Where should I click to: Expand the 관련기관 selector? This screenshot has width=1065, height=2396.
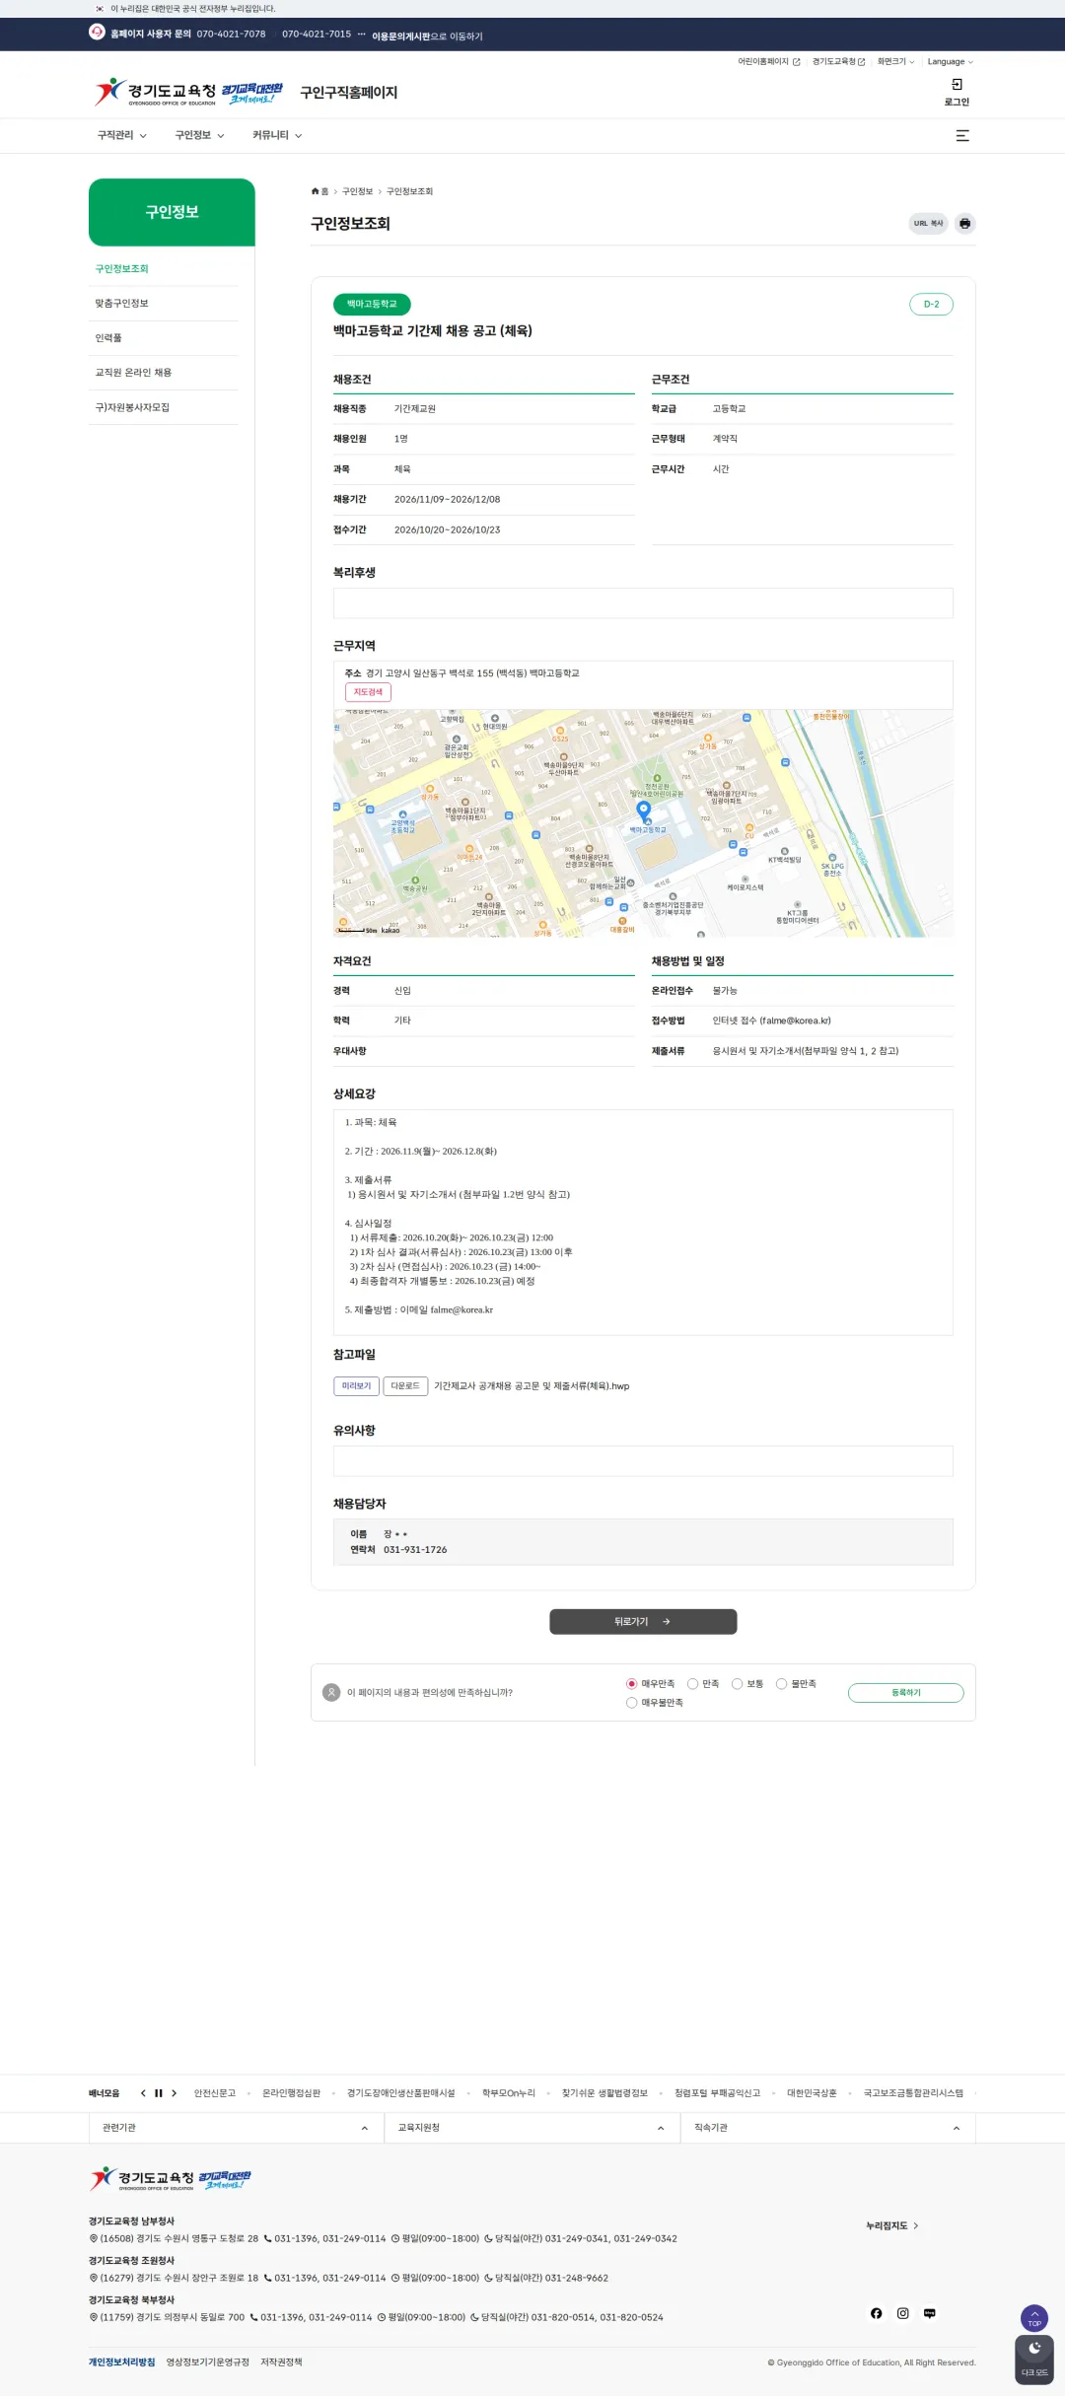pos(236,2128)
